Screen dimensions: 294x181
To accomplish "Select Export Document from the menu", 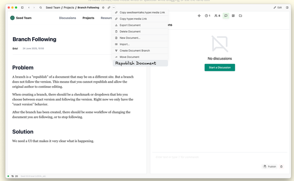I will click(x=130, y=25).
